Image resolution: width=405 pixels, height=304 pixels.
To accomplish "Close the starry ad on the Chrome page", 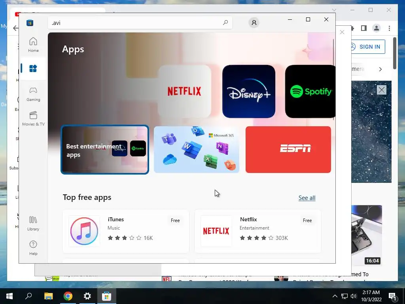I will point(382,90).
